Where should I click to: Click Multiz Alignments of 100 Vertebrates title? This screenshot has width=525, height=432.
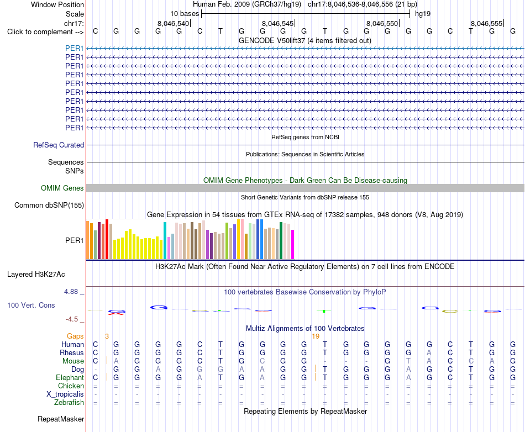[305, 329]
